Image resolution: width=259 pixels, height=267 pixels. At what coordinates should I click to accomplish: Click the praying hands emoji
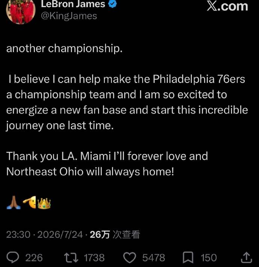[x=14, y=202]
